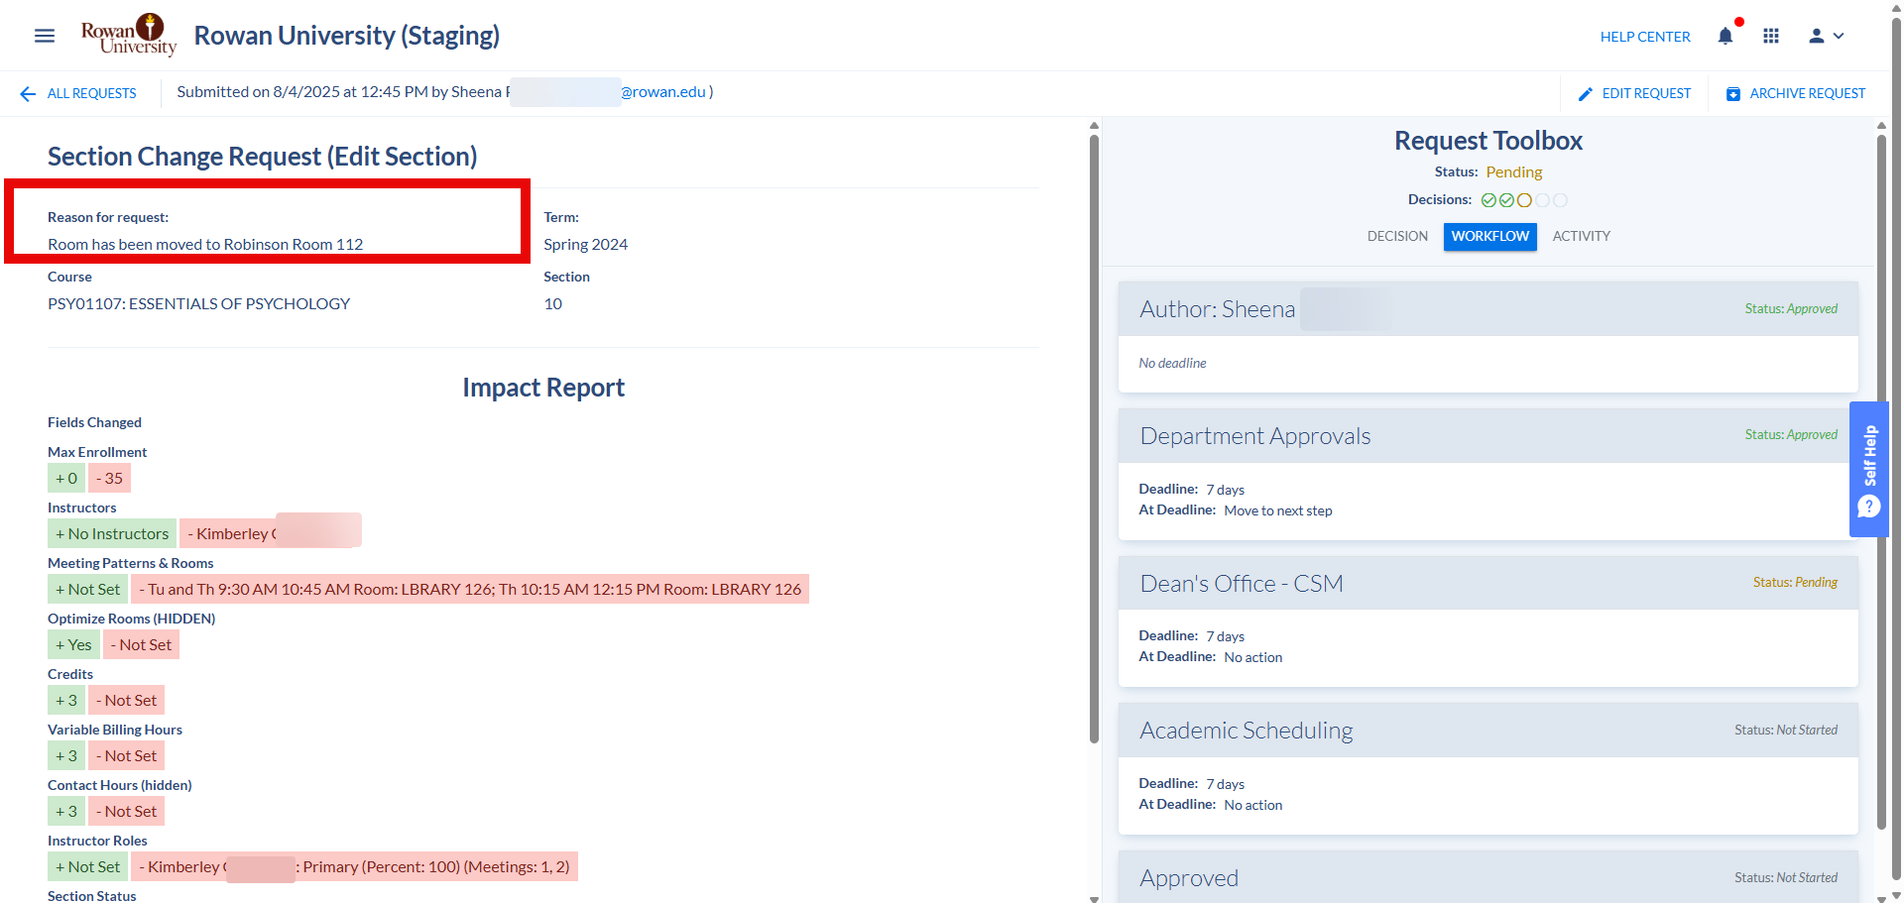The image size is (1904, 903).
Task: Open the Self Help question mark icon
Action: coord(1869,508)
